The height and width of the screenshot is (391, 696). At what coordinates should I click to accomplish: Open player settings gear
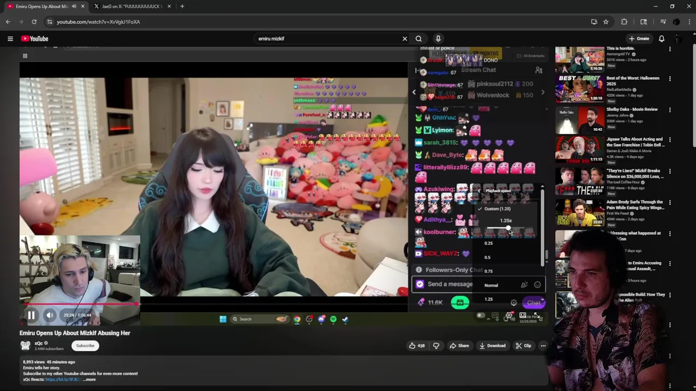point(509,316)
